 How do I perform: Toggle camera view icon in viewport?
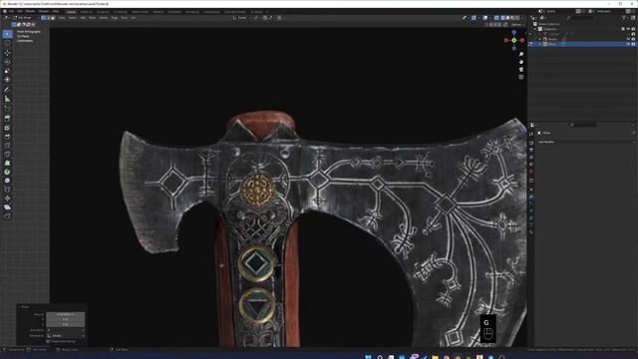click(521, 70)
